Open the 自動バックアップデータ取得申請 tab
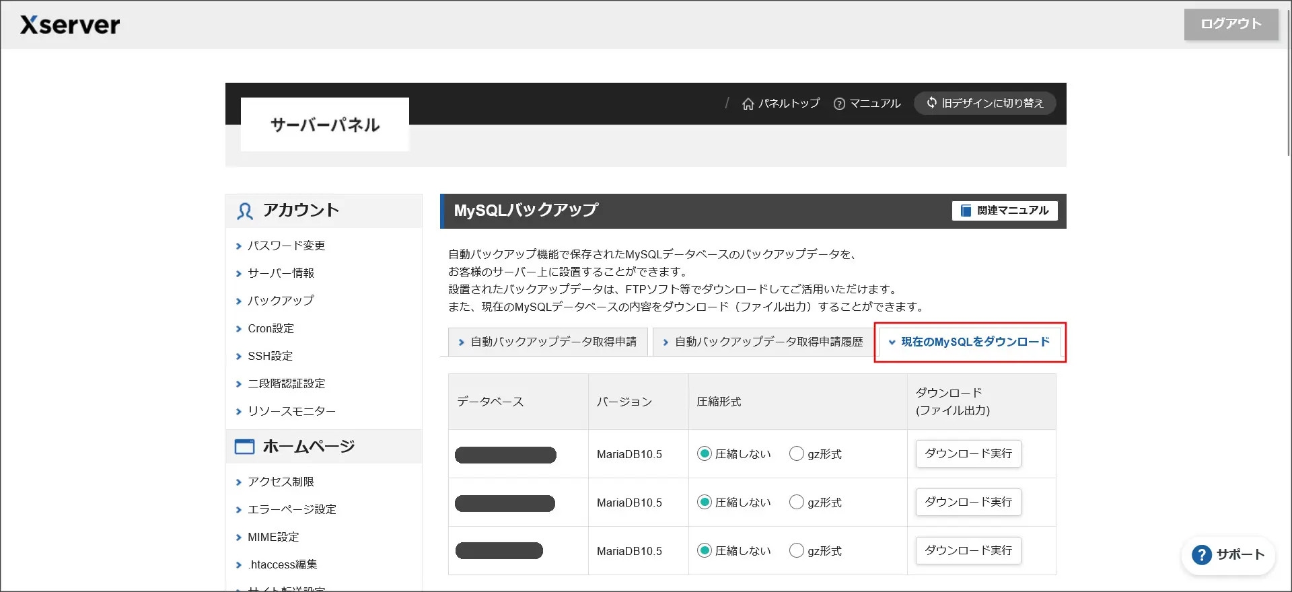Screen dimensions: 1292x592 tap(548, 342)
